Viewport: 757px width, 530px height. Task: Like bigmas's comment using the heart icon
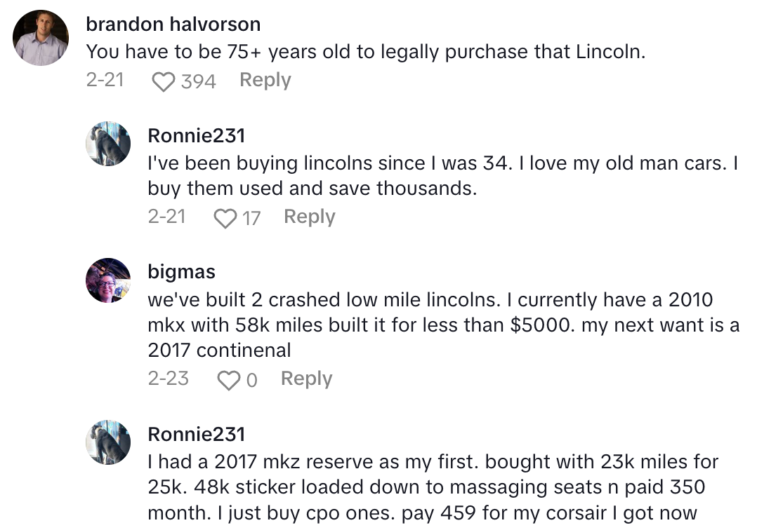228,380
